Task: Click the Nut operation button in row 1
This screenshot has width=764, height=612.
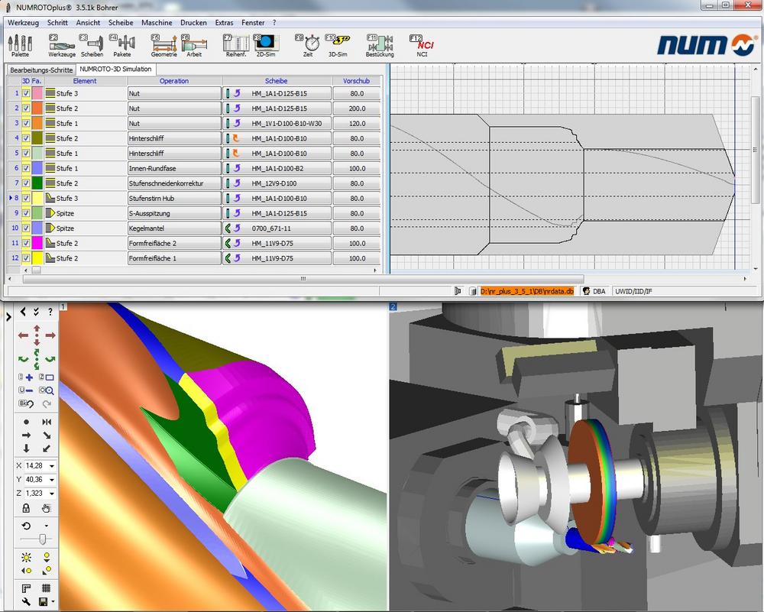Action: 174,93
